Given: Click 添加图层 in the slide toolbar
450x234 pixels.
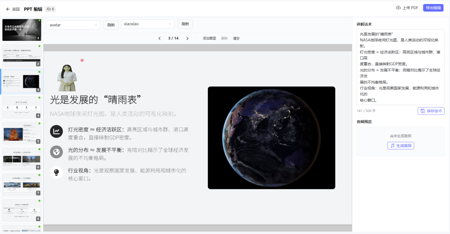Looking at the screenshot, I should coord(209,38).
